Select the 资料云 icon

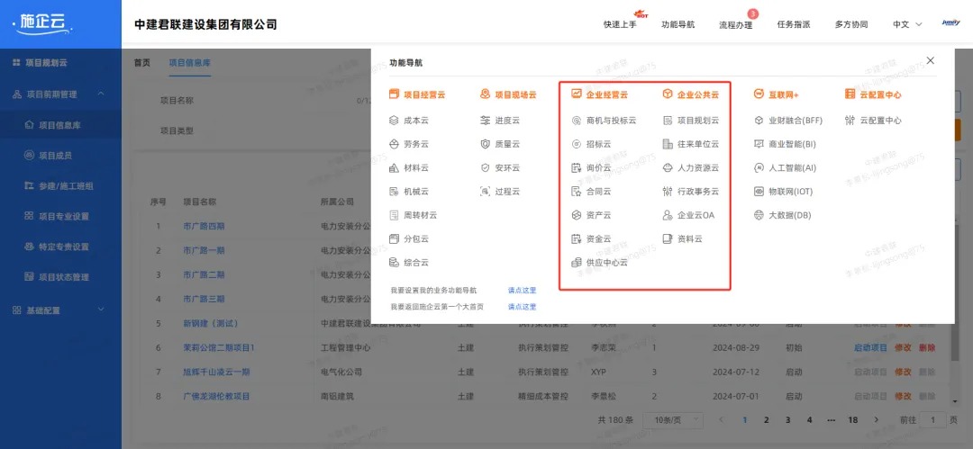(x=668, y=238)
